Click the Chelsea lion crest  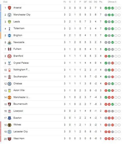[9, 84]
